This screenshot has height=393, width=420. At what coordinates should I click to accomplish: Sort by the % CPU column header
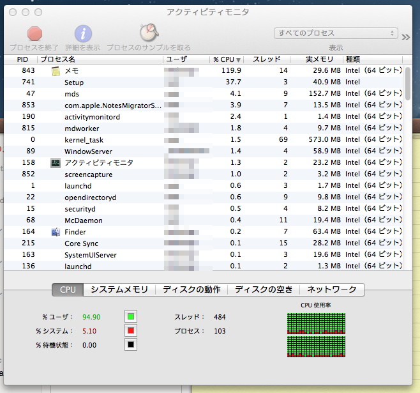coord(227,59)
